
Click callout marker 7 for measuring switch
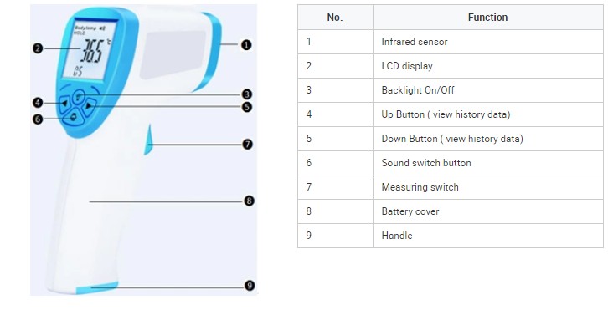(x=247, y=145)
